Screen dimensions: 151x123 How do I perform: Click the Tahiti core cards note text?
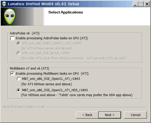(x=77, y=95)
